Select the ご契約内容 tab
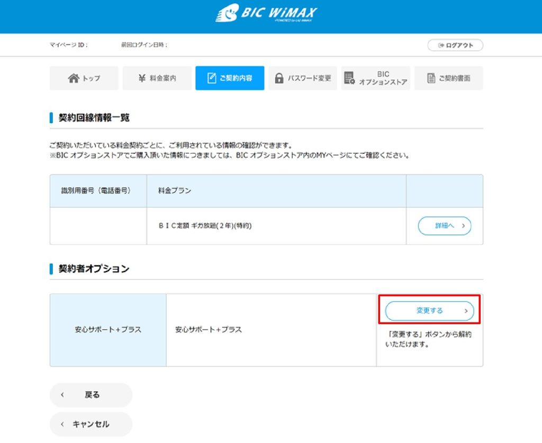This screenshot has height=443, width=542. pyautogui.click(x=230, y=78)
